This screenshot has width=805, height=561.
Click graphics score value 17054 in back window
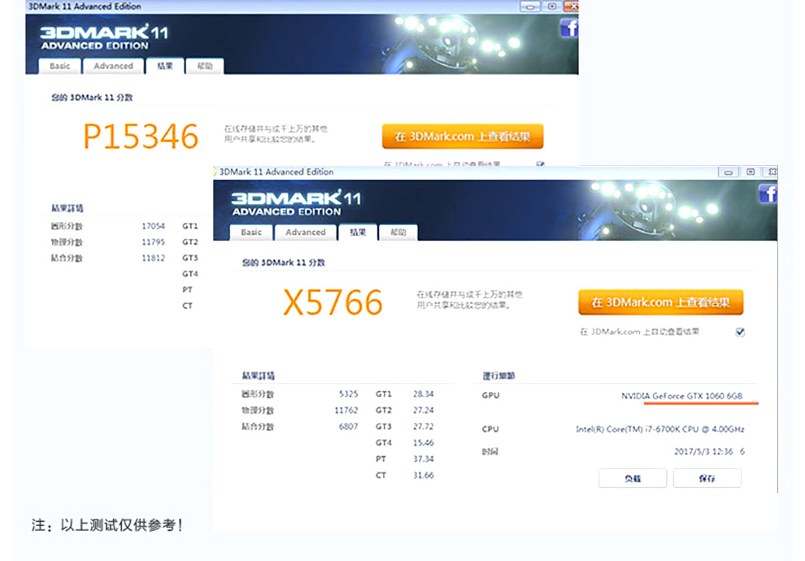154,226
